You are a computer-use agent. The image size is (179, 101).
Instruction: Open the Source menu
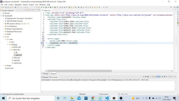(11, 4)
